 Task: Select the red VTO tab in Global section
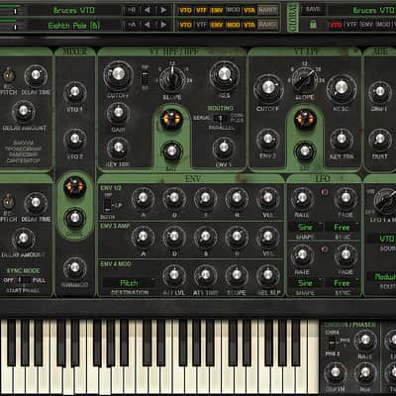pos(336,25)
